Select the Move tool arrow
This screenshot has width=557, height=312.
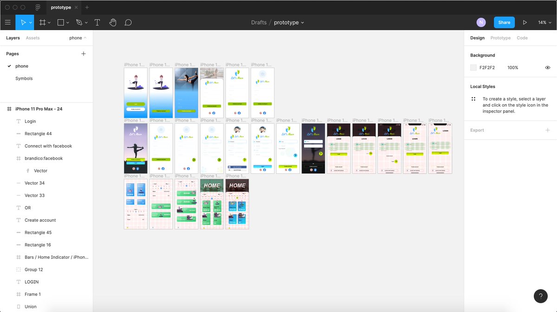coord(23,22)
